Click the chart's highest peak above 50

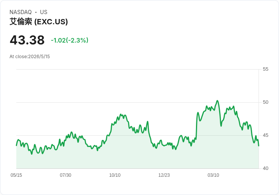(217, 101)
